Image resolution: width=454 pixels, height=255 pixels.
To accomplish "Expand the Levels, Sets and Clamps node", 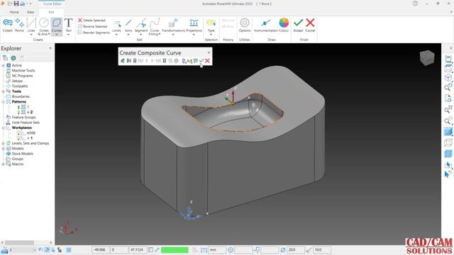I will [x=3, y=143].
